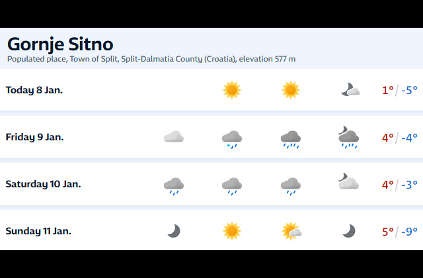423x278 pixels.
Task: Open the Today 8 Jan. forecast row
Action: point(34,90)
